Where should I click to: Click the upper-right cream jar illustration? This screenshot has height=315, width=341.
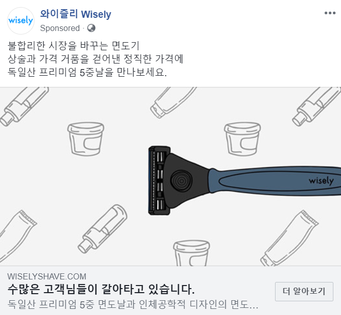pyautogui.click(x=243, y=139)
